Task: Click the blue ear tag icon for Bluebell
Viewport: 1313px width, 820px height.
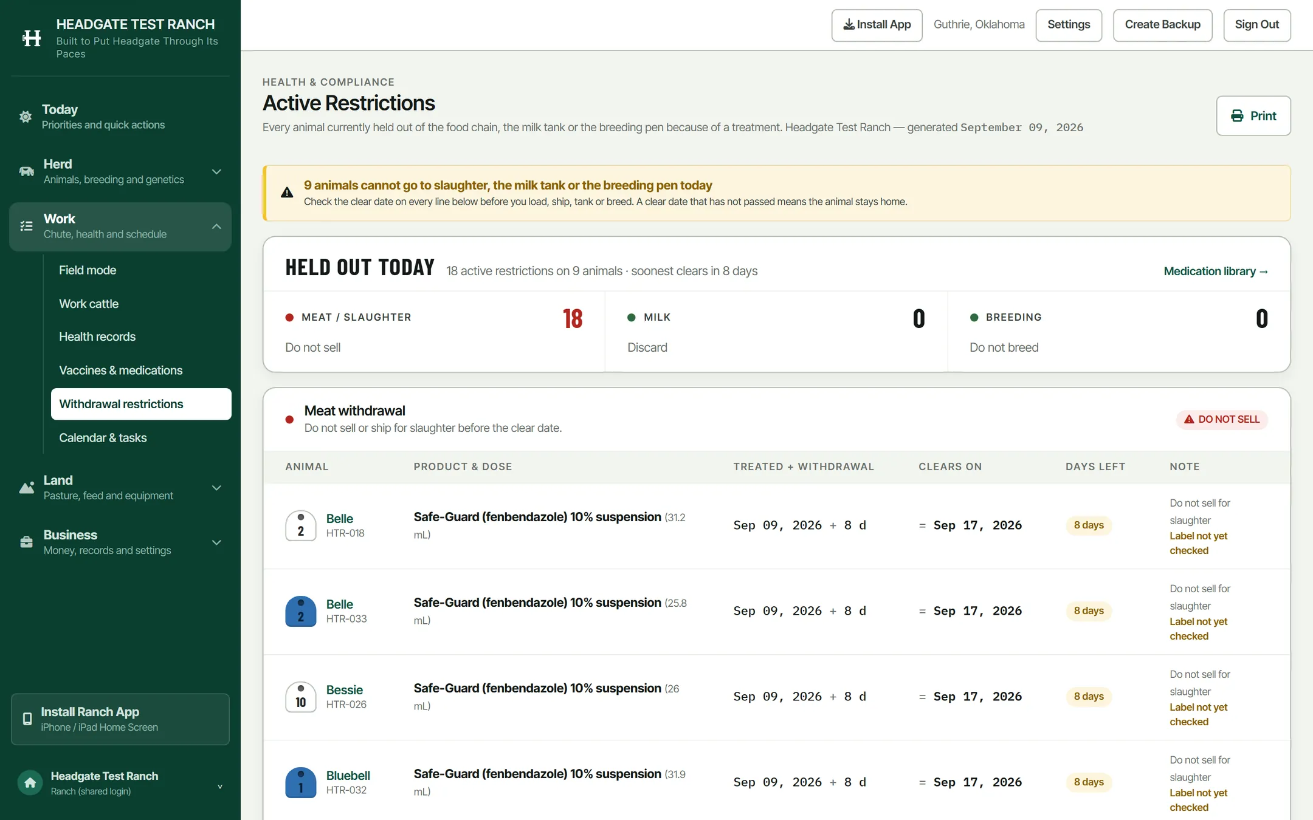Action: (301, 782)
